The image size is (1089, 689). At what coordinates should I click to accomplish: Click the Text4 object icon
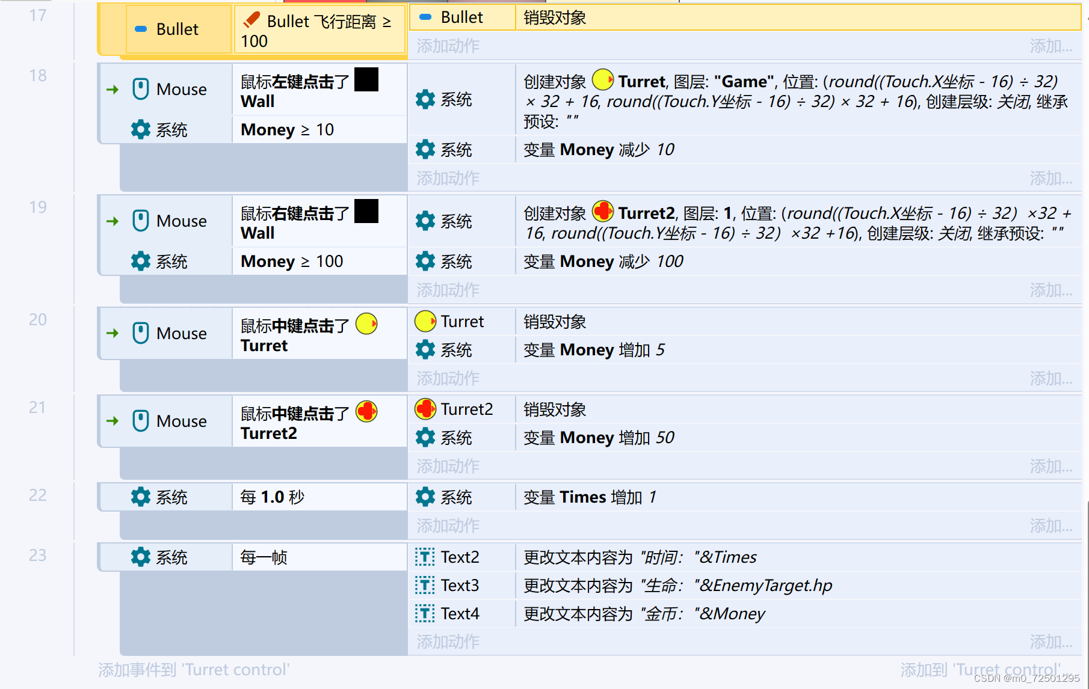(424, 613)
